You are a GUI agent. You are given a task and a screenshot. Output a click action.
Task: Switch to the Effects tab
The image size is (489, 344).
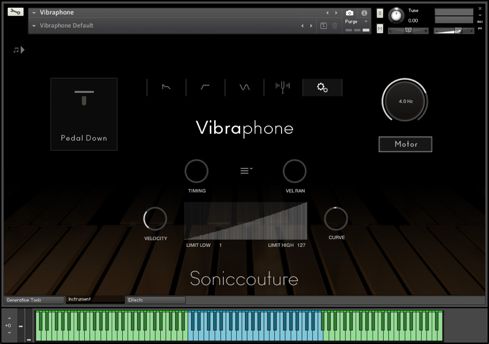pos(155,300)
